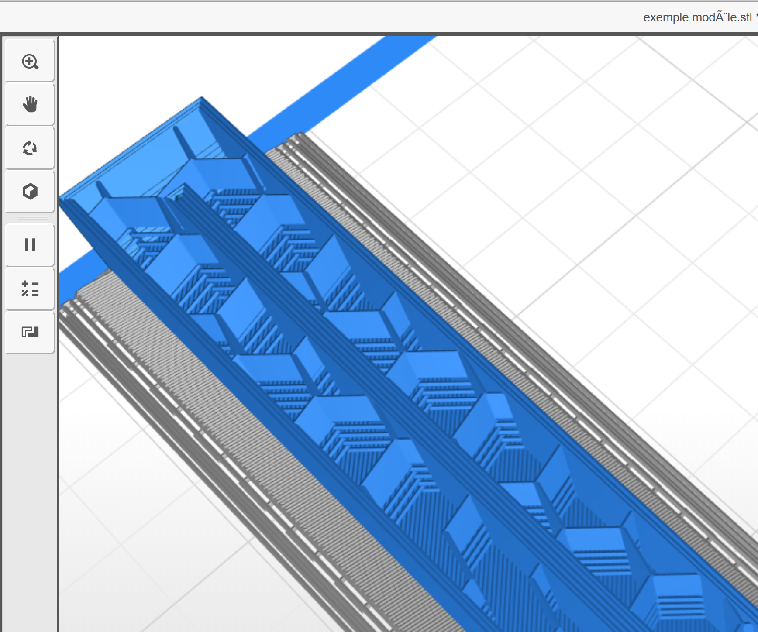The image size is (758, 632).
Task: Activate the pan hand tool
Action: (x=30, y=104)
